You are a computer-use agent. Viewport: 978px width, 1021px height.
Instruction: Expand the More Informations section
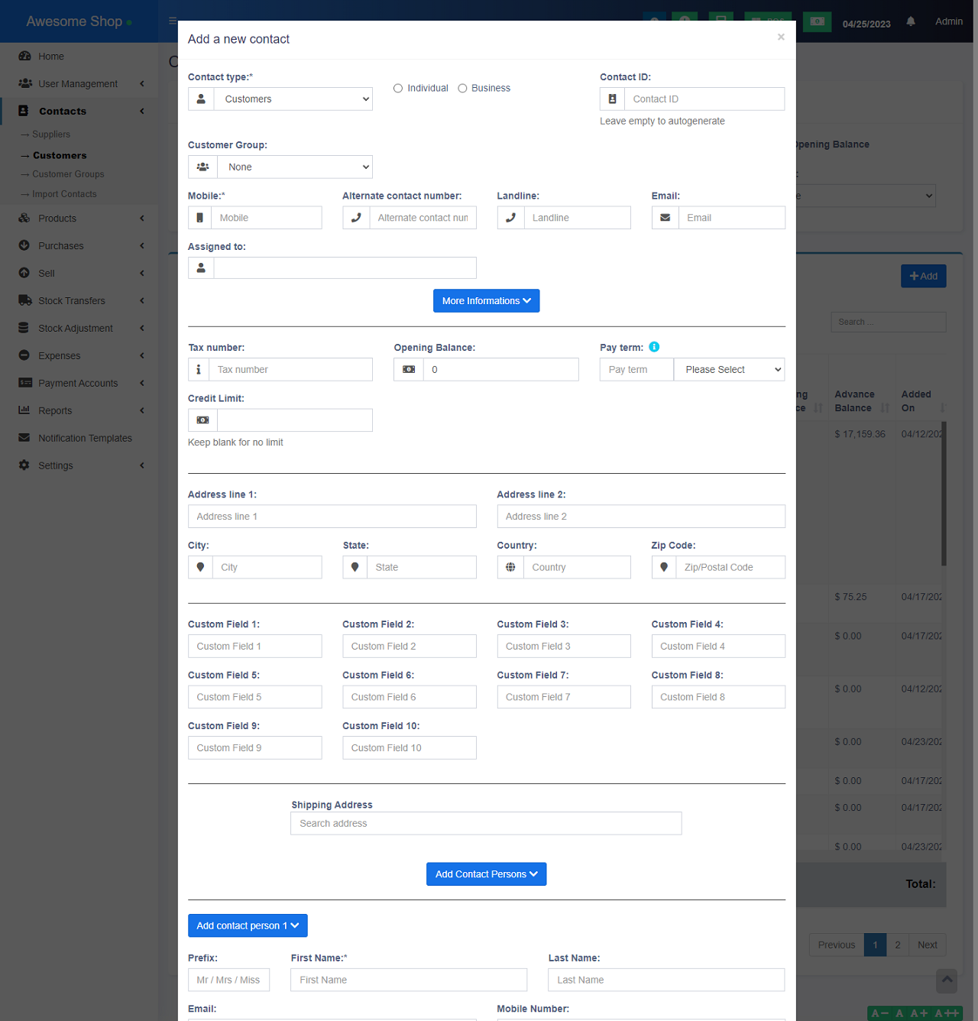(x=486, y=301)
